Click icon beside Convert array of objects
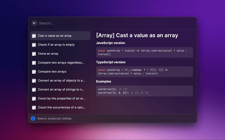 pyautogui.click(x=34, y=80)
